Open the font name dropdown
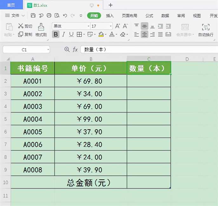The image size is (218, 206). click(89, 26)
